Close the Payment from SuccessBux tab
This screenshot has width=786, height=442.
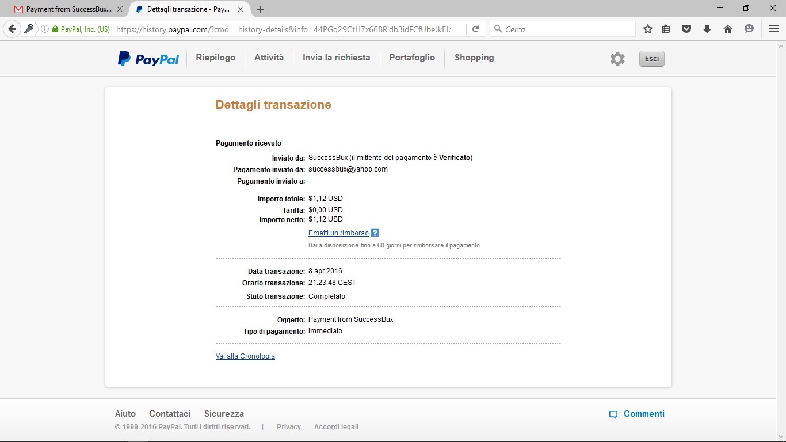coord(120,9)
